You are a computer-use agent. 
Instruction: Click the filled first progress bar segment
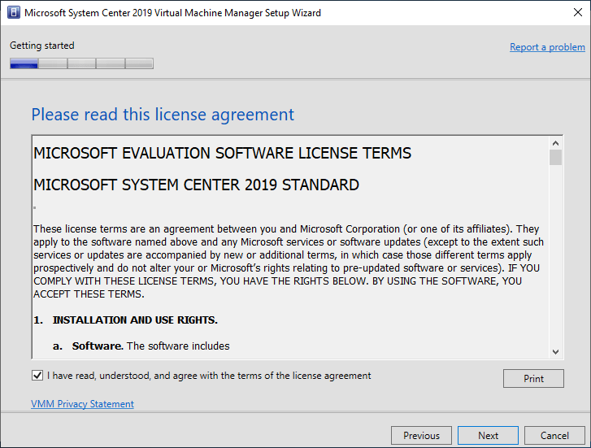point(24,63)
